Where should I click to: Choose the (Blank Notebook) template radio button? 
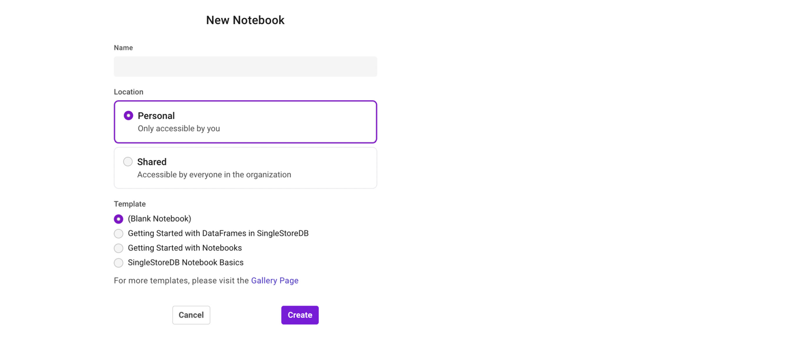[119, 219]
